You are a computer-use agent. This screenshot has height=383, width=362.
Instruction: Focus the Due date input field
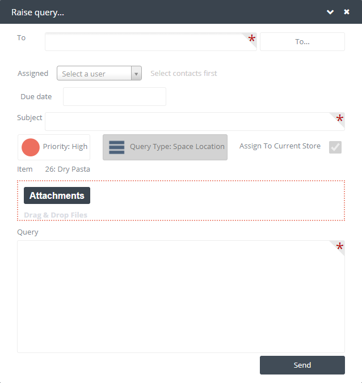pyautogui.click(x=115, y=97)
